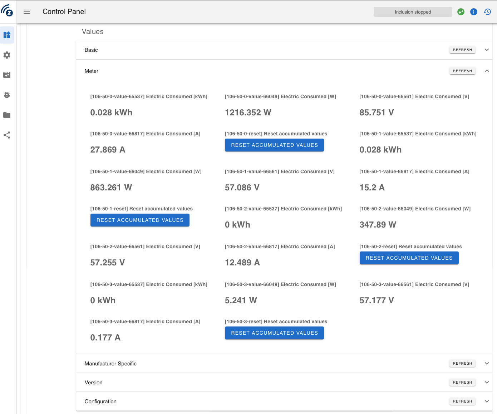The image size is (497, 414).
Task: Open settings via the gear icon
Action: point(7,55)
